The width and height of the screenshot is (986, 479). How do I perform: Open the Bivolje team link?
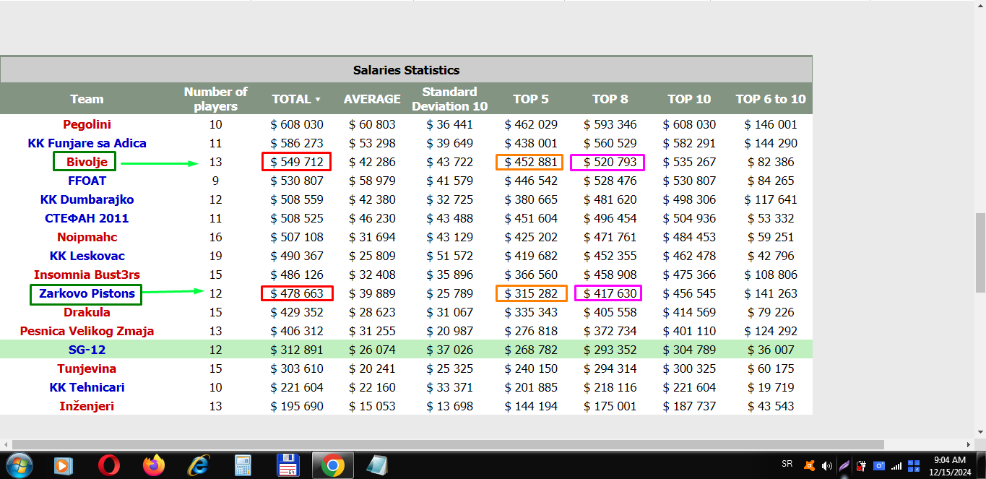point(87,162)
